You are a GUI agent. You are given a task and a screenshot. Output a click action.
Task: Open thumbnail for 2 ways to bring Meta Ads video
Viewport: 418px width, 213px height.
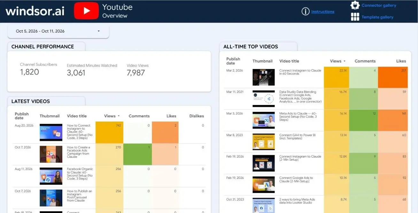point(264,206)
